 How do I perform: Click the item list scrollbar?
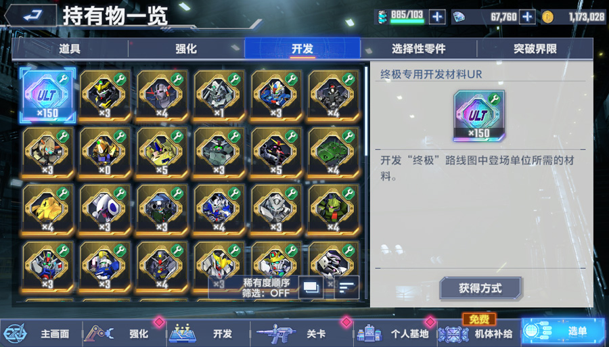tap(366, 183)
